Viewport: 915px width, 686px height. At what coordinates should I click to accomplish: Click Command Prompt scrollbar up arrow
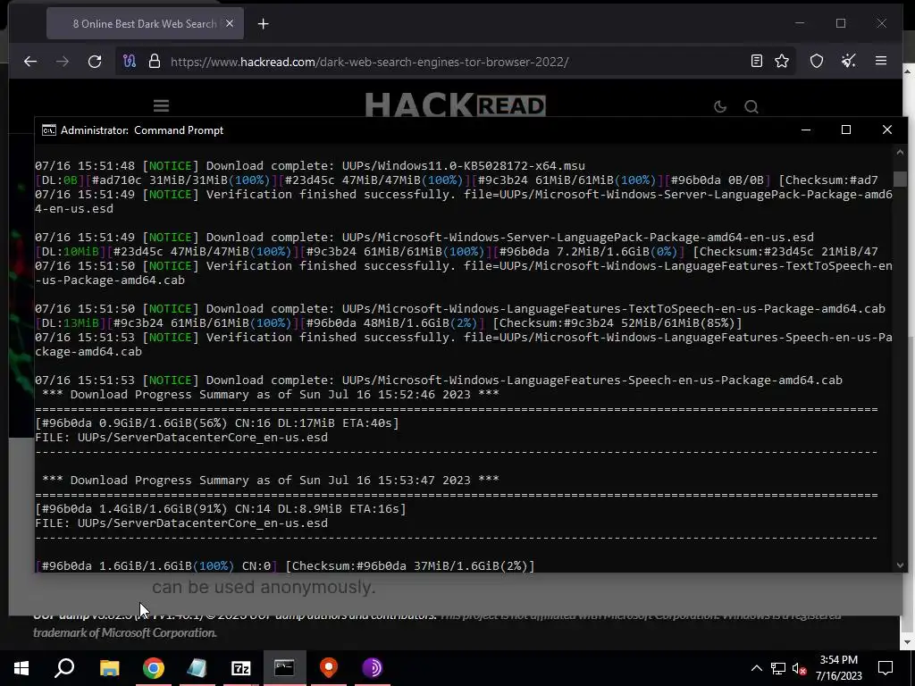click(900, 152)
